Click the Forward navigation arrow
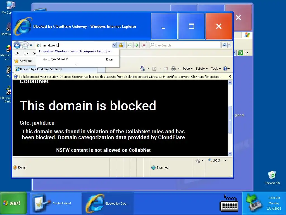Image resolution: width=286 pixels, height=215 pixels. [x=25, y=45]
